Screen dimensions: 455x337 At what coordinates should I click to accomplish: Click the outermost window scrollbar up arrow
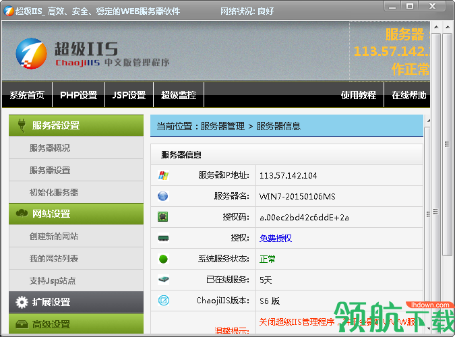click(x=448, y=27)
